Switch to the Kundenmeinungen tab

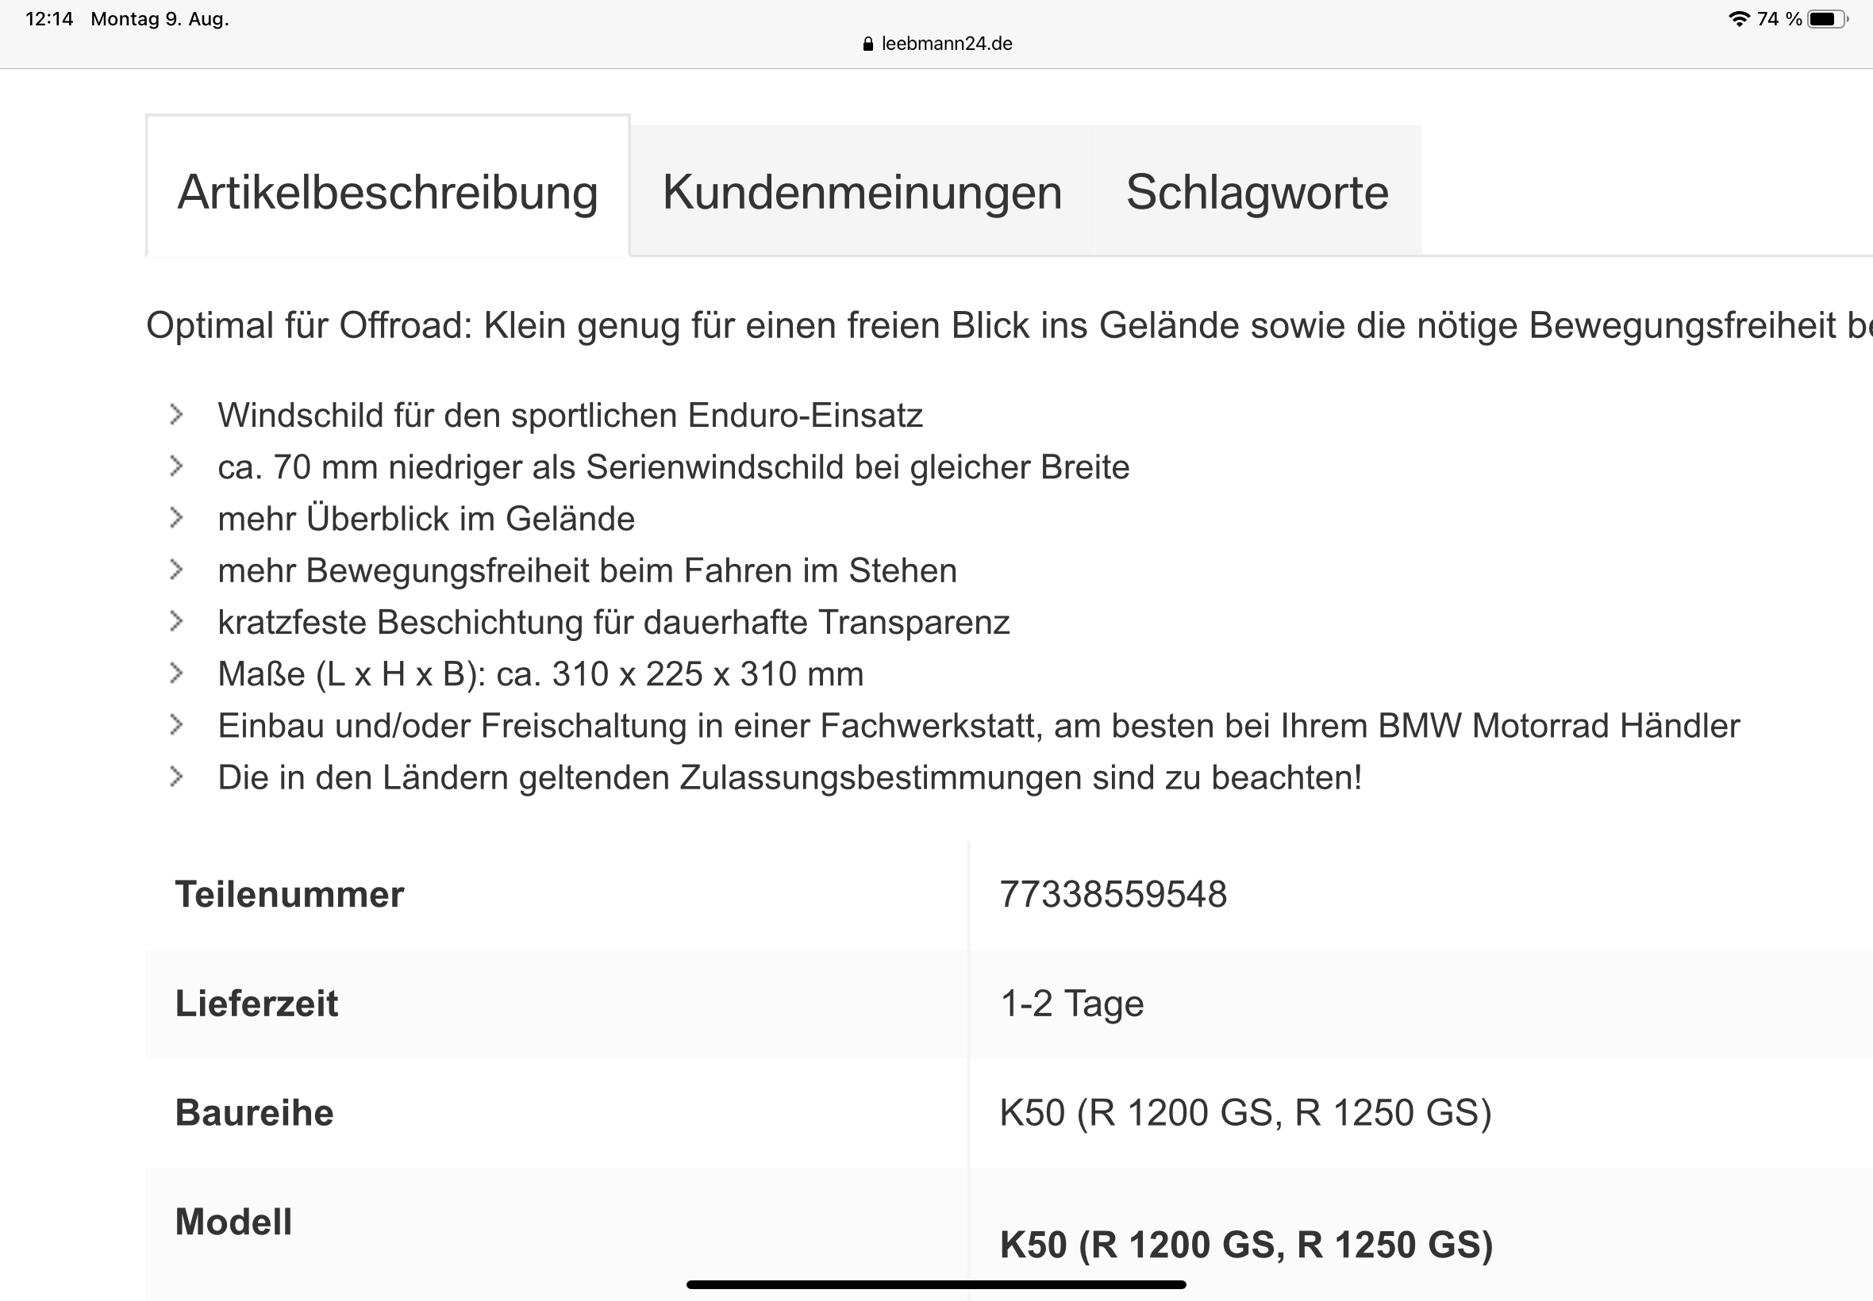tap(862, 193)
